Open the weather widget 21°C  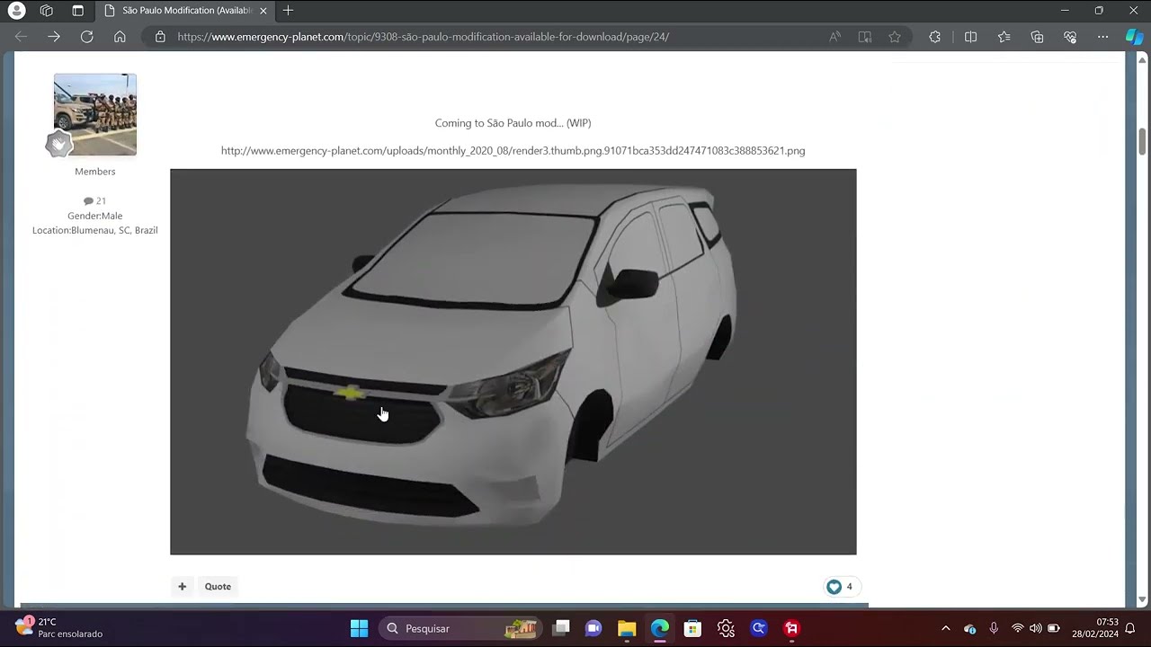pos(59,627)
